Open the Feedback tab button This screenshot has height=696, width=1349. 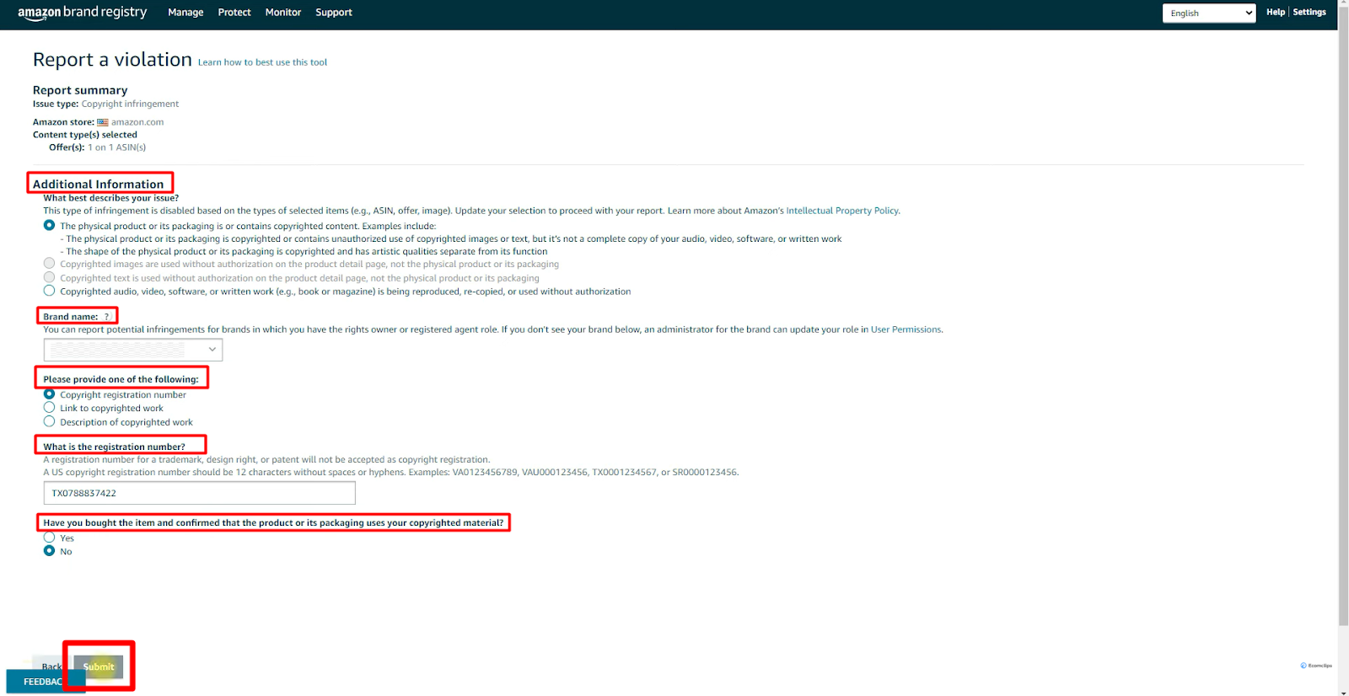pos(46,682)
